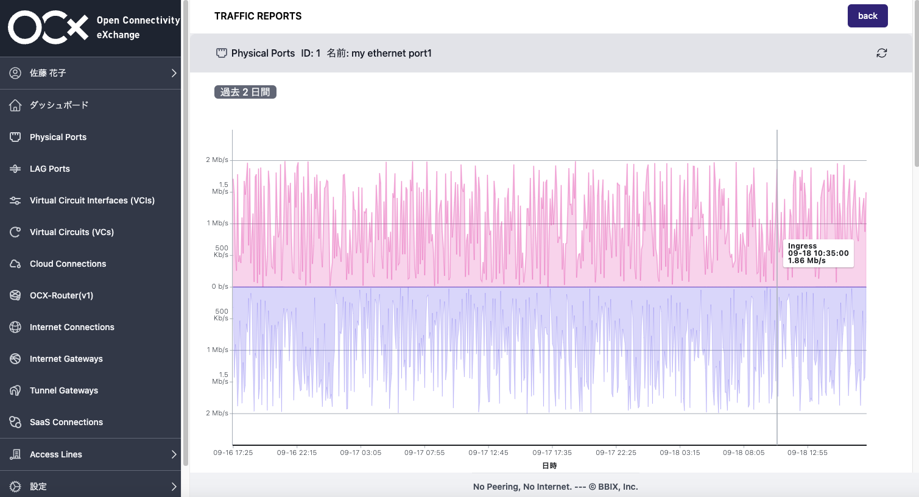Screen dimensions: 919x497
Task: Click the OCX-Router(v1) icon
Action: pyautogui.click(x=15, y=295)
